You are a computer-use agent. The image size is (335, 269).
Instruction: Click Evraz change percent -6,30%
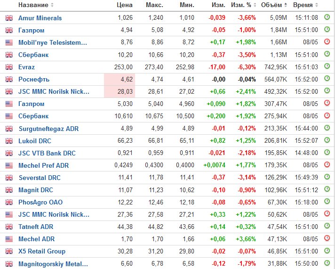pyautogui.click(x=247, y=67)
